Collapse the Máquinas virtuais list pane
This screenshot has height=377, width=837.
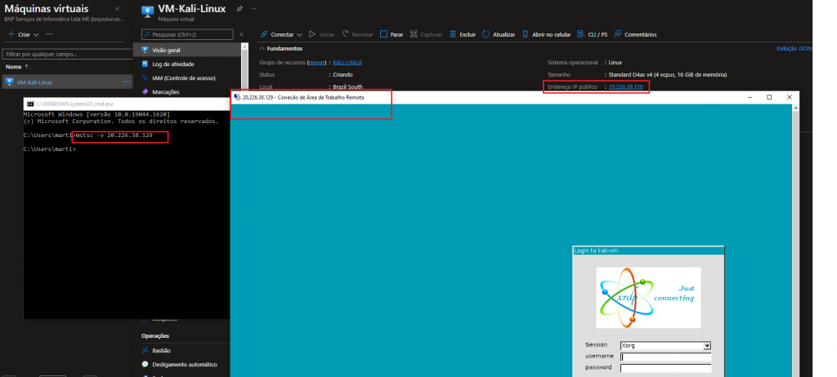[118, 9]
